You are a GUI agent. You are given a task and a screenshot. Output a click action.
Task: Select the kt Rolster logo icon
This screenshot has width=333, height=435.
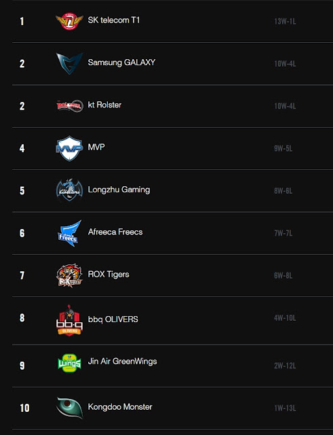pos(69,106)
